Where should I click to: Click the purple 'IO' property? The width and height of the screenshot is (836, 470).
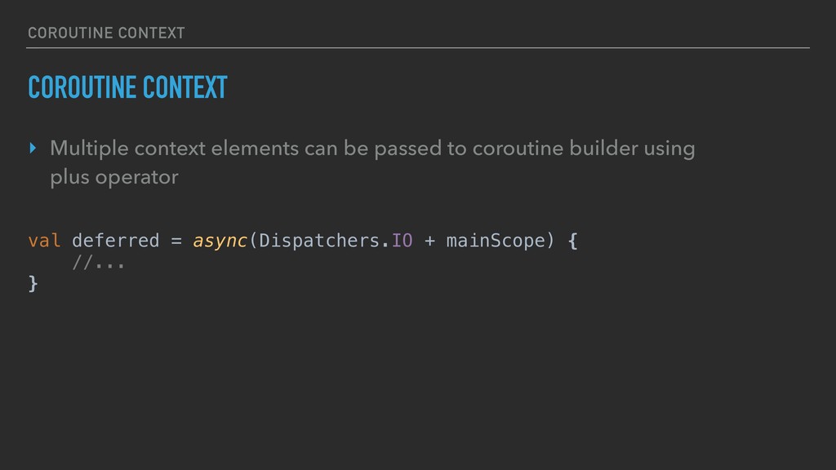(x=402, y=241)
